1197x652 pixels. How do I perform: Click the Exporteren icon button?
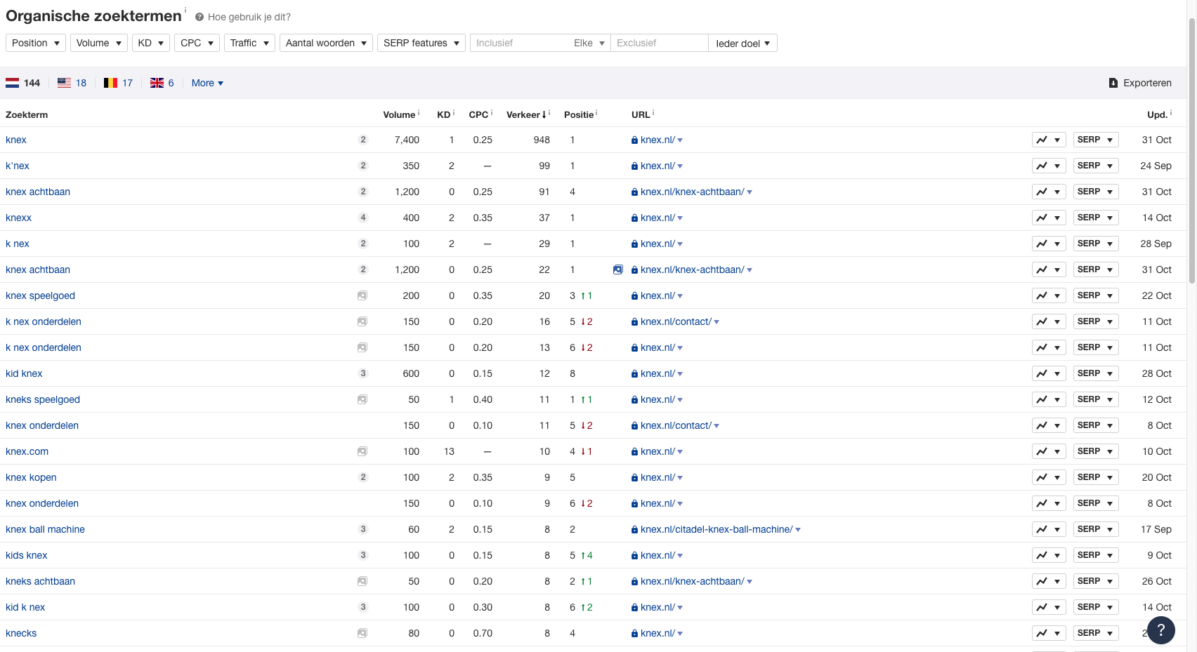tap(1140, 83)
